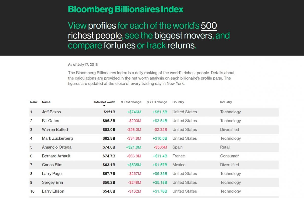Click the sort arrow under Total net worth

[x=104, y=106]
